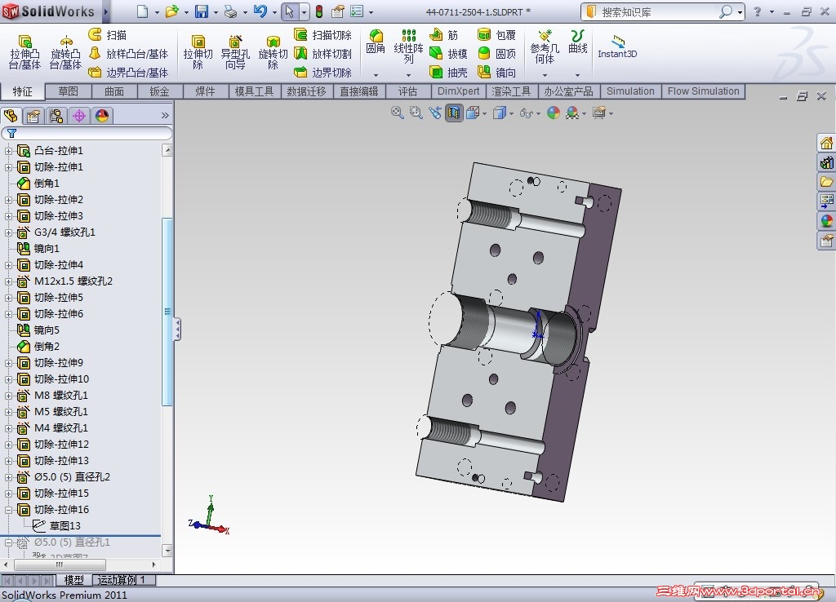Select the Draft (拔模) tool
836x602 pixels.
[x=448, y=54]
